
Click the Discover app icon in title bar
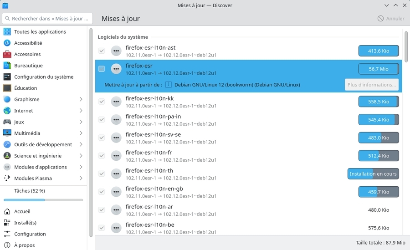(x=5, y=5)
